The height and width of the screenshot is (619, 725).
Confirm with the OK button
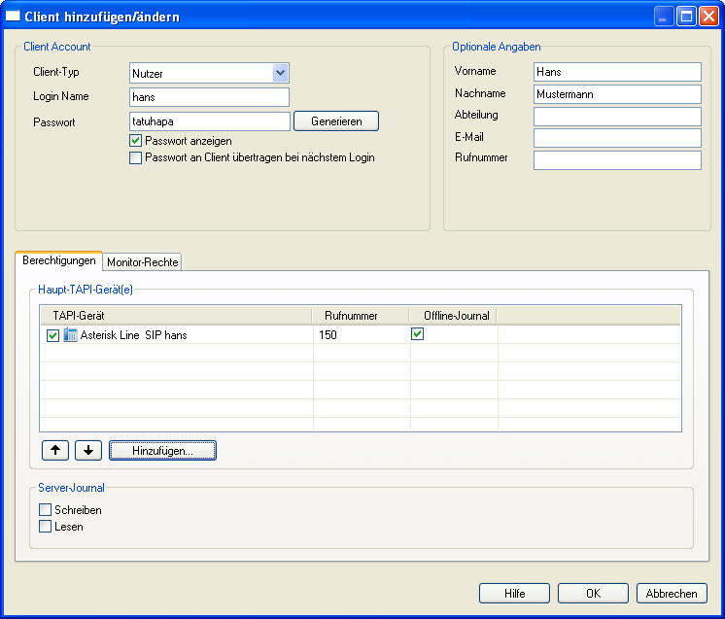tap(593, 594)
